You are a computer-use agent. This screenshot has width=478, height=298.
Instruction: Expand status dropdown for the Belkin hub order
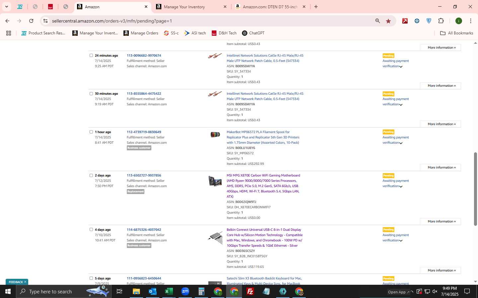(401, 241)
